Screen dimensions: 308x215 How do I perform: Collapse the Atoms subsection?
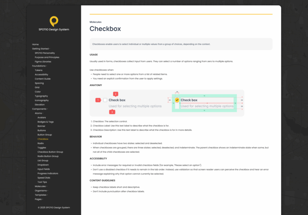(x=39, y=114)
